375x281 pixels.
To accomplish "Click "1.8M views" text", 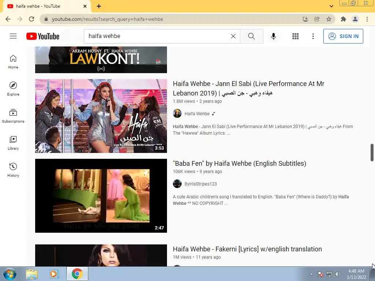I will point(184,101).
